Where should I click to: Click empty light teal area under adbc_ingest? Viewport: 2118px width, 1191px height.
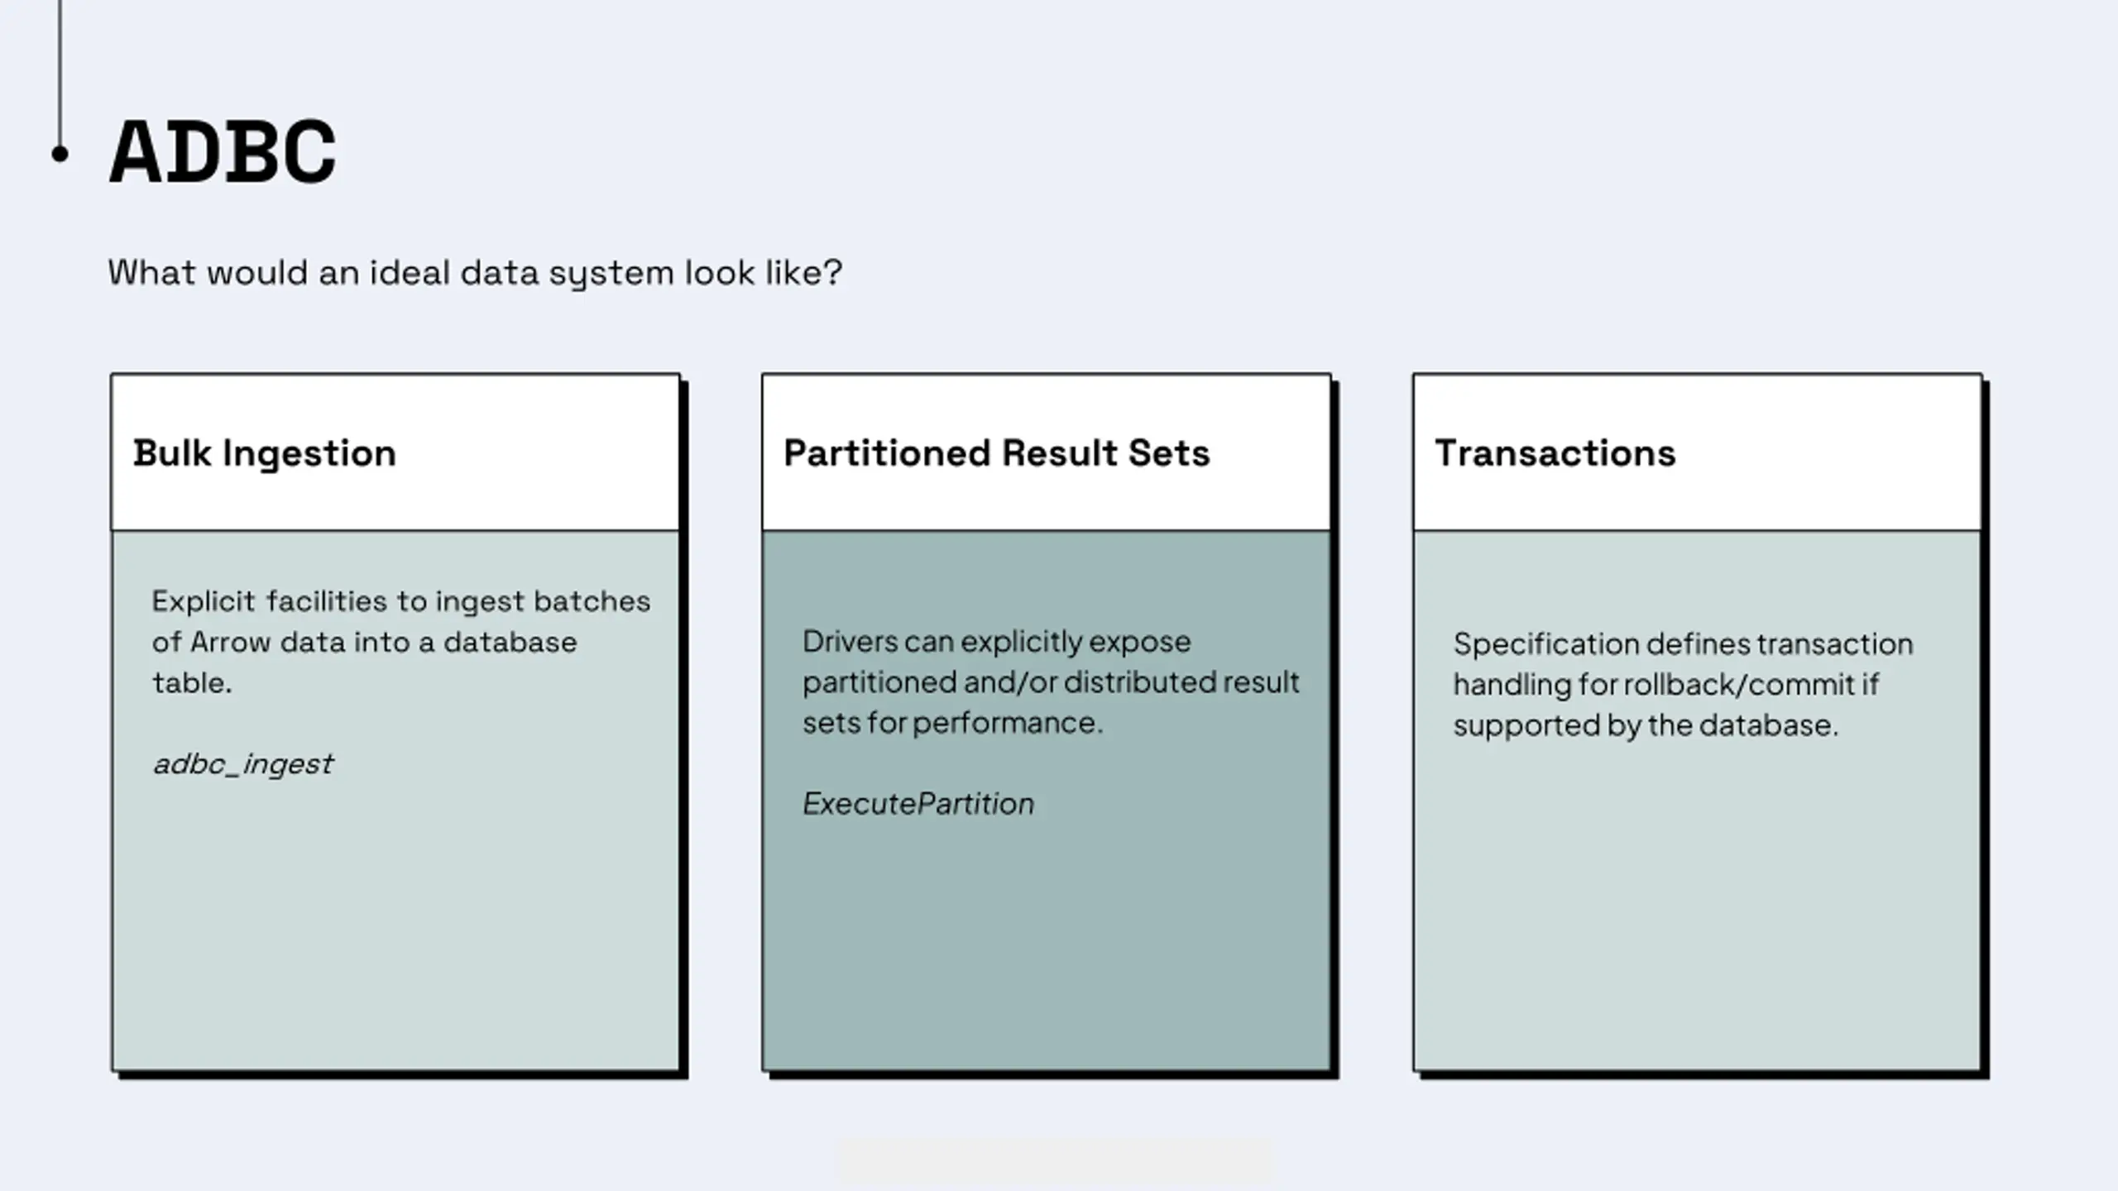tap(395, 926)
